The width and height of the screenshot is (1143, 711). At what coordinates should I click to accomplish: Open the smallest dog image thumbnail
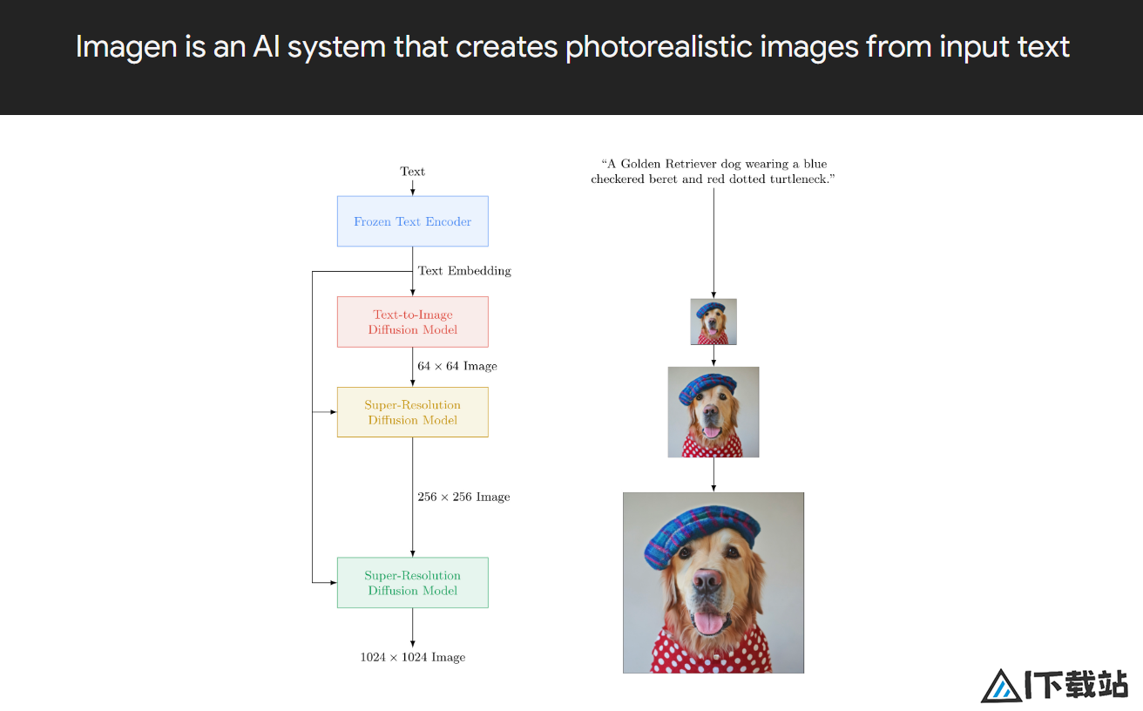coord(714,322)
